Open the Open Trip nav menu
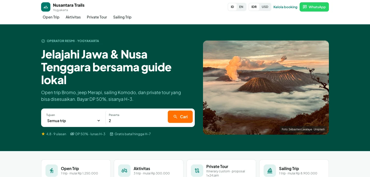This screenshot has height=177, width=370. point(51,17)
